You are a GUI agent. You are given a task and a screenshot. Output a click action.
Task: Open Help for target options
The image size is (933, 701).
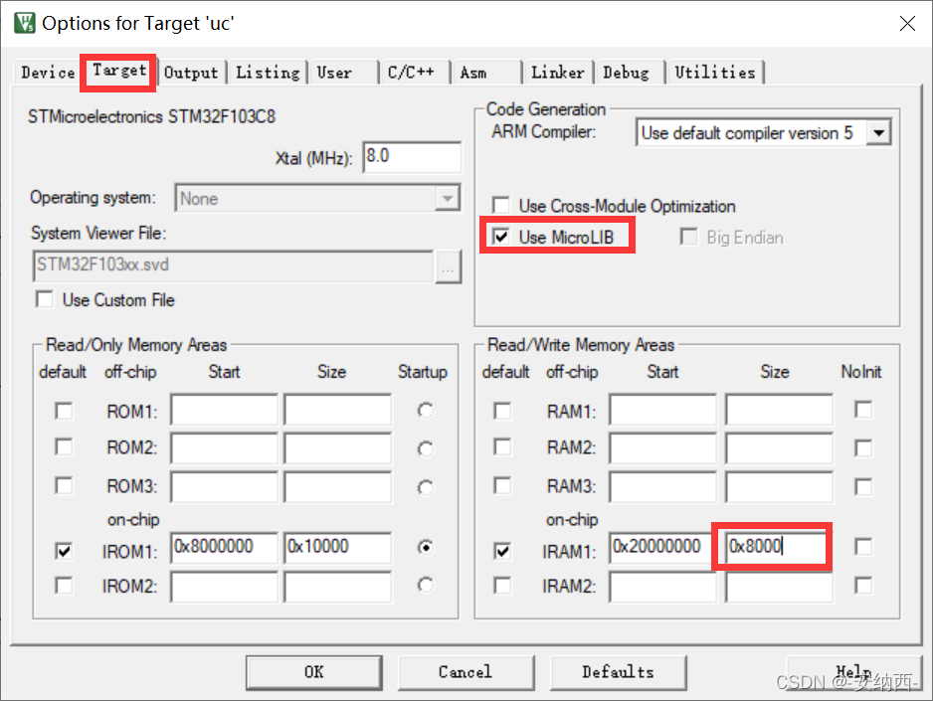point(853,672)
